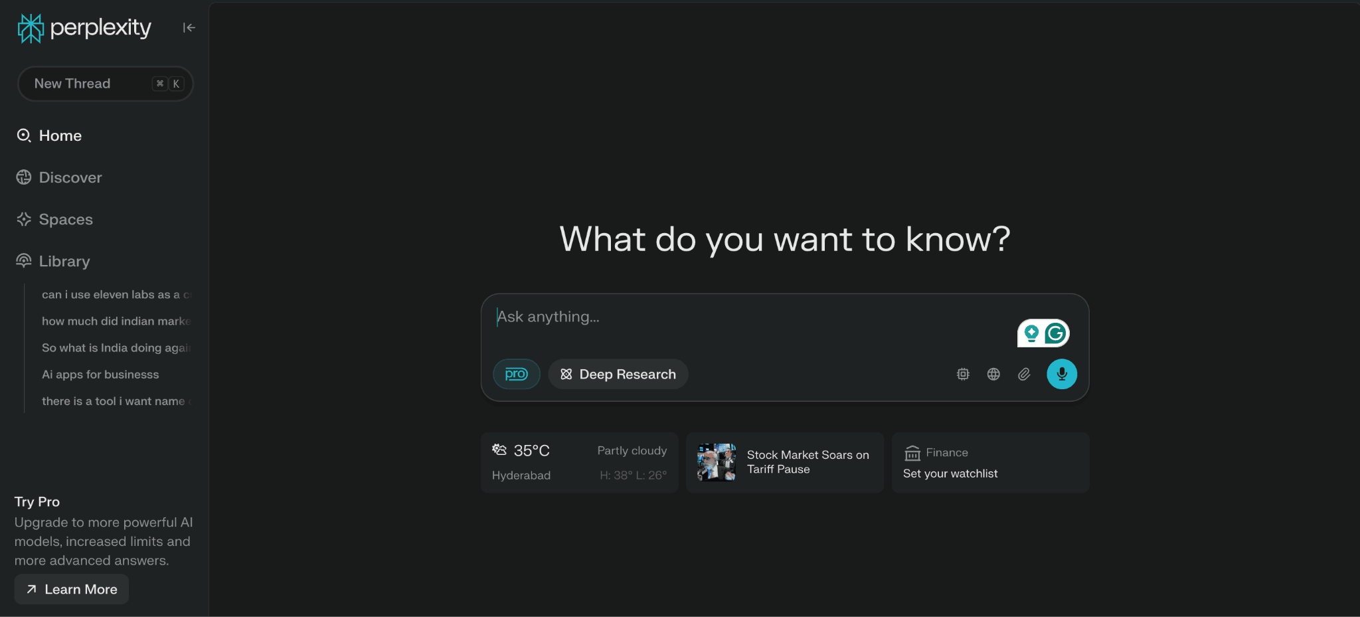1360x617 pixels.
Task: Enable Deep Research mode
Action: (618, 374)
